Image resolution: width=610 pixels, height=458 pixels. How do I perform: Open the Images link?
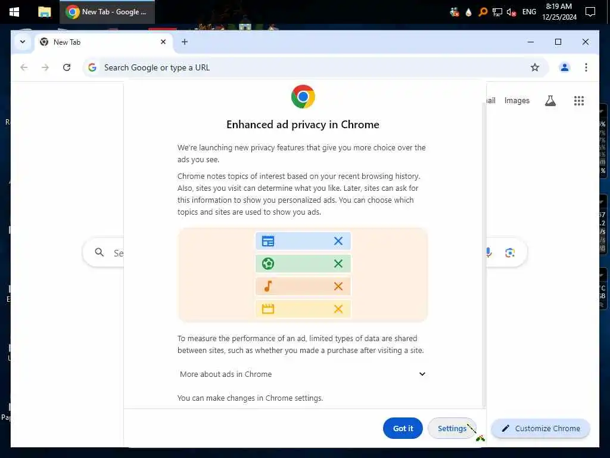click(516, 100)
